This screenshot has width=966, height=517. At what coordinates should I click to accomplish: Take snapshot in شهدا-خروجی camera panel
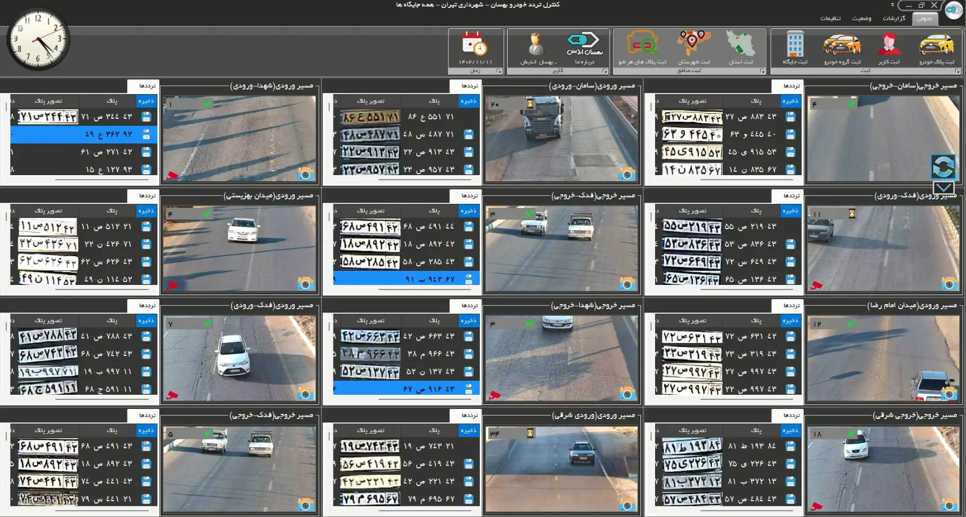tap(627, 393)
